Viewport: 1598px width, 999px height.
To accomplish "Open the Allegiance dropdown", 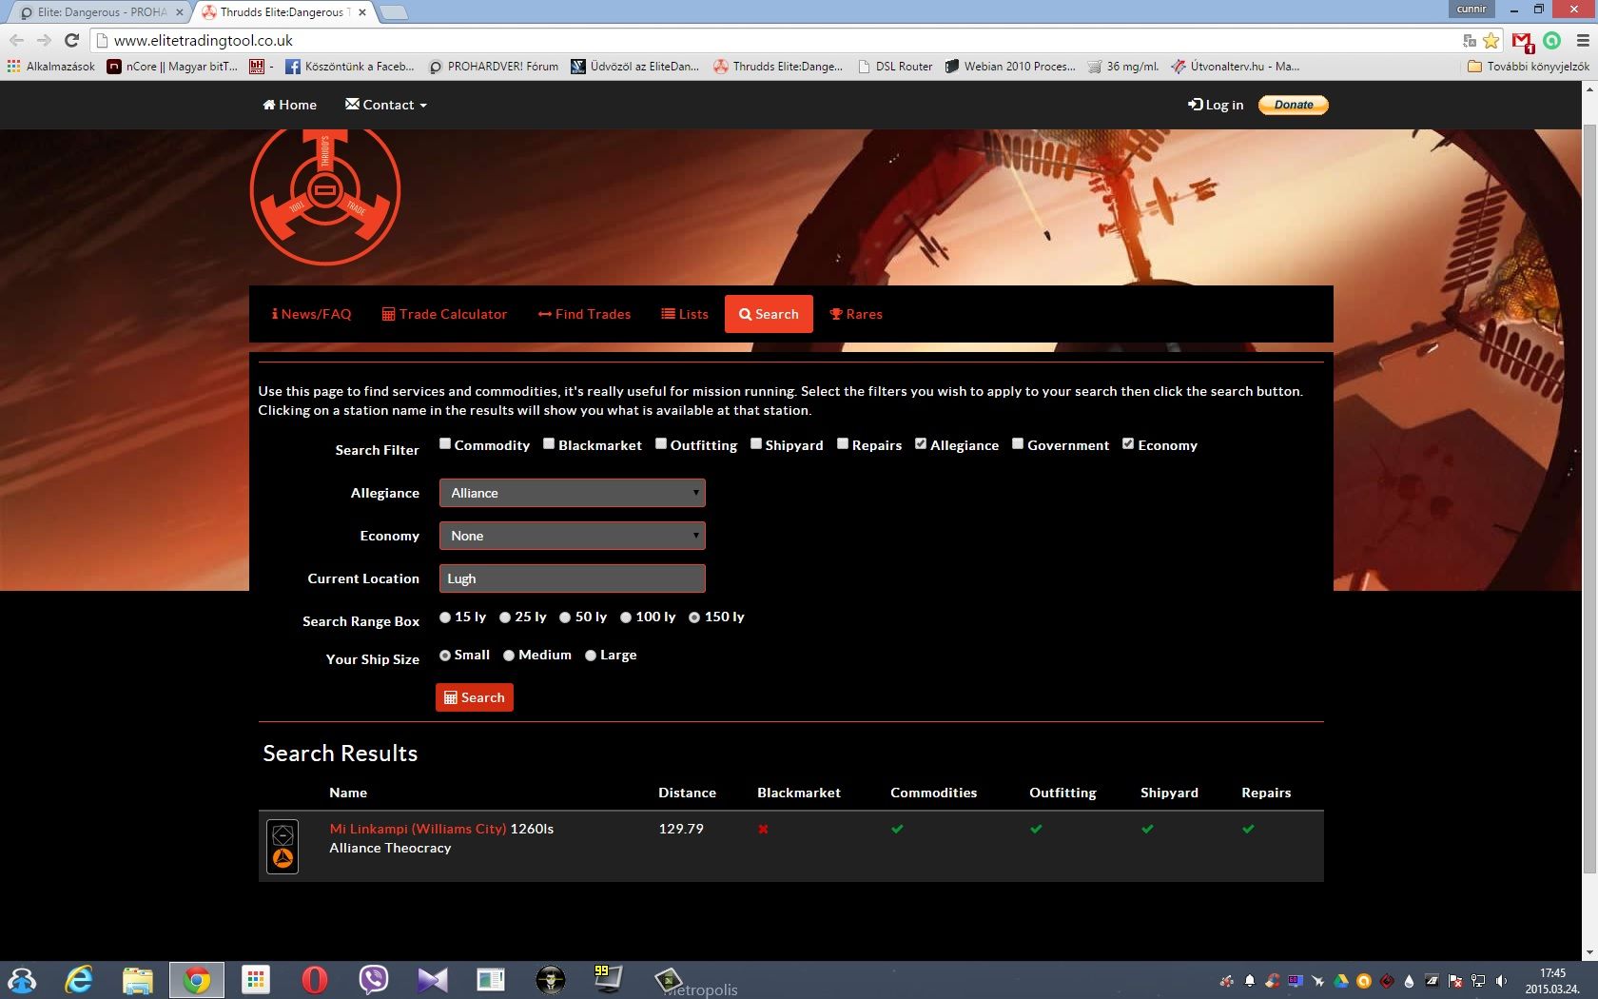I will pos(572,493).
